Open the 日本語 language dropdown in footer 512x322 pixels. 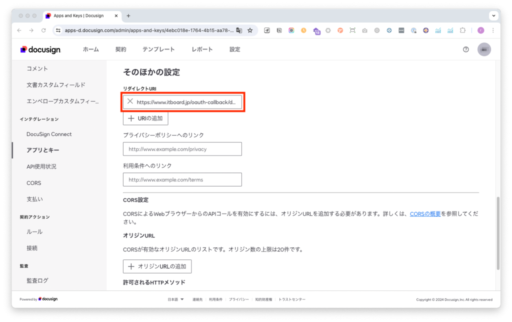pyautogui.click(x=175, y=299)
